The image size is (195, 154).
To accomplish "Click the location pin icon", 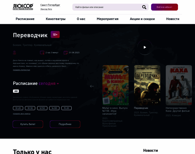I will pos(14,53).
